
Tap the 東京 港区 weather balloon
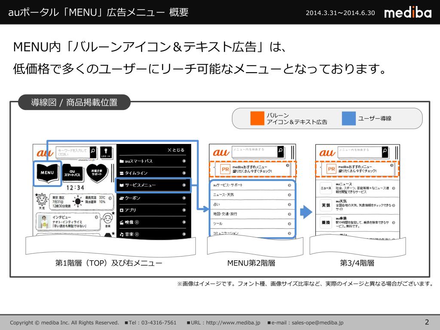coord(81,202)
